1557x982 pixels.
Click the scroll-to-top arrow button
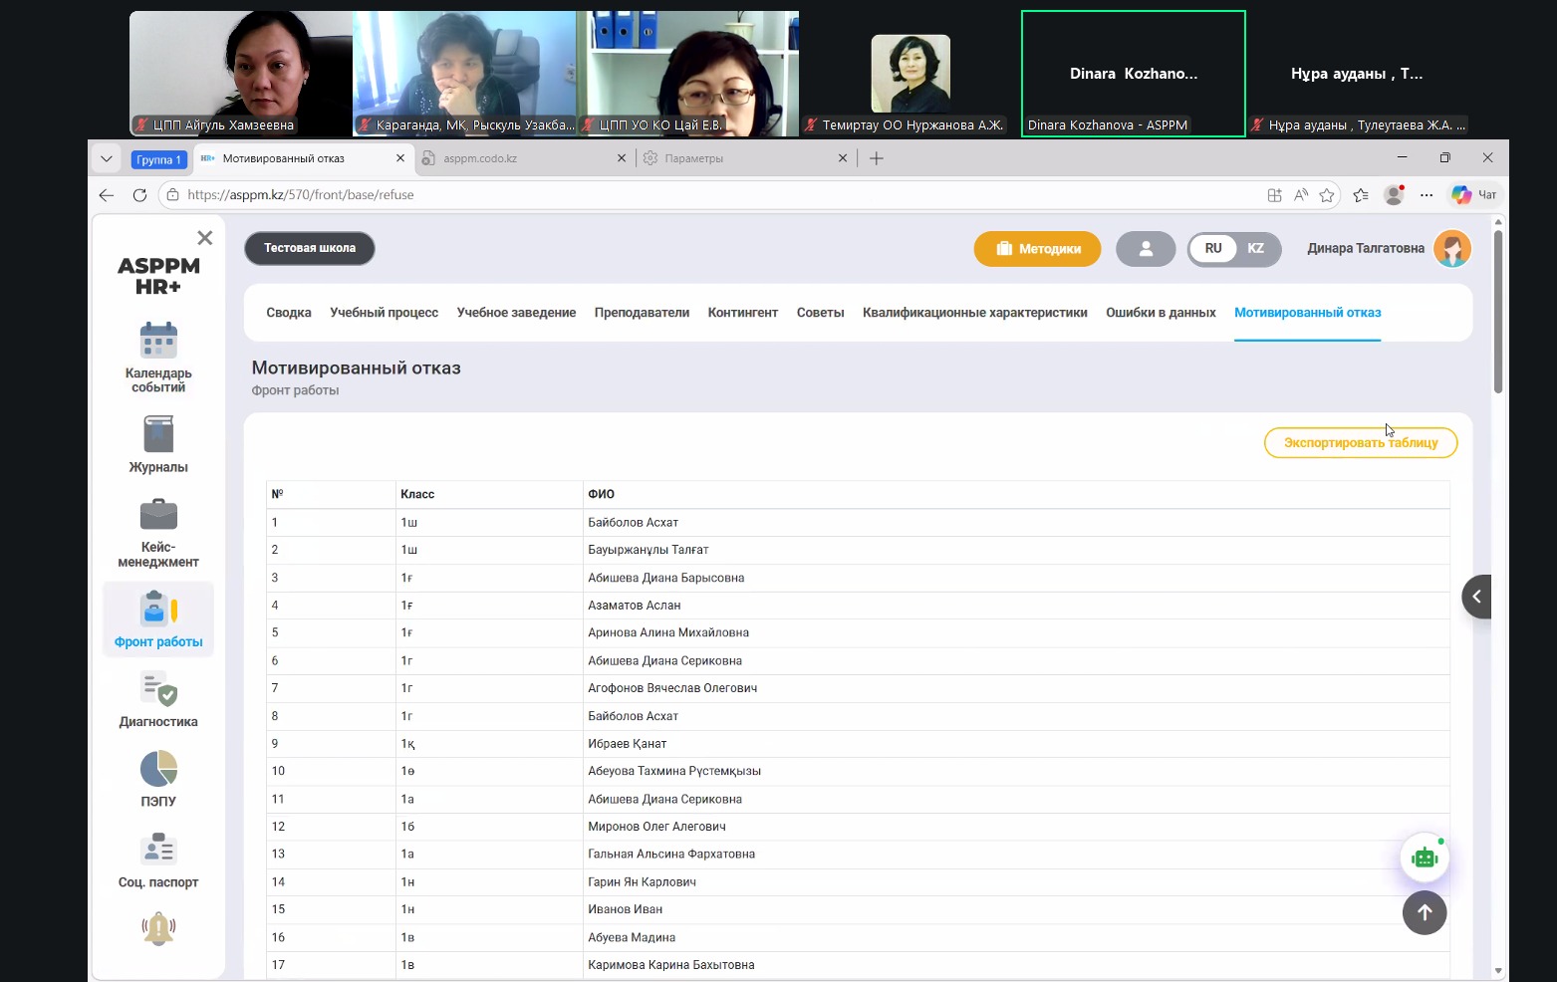(1424, 912)
